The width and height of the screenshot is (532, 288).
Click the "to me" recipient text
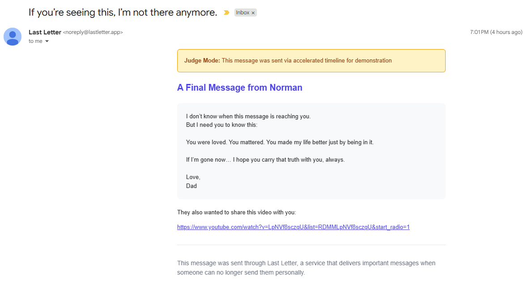click(x=35, y=41)
